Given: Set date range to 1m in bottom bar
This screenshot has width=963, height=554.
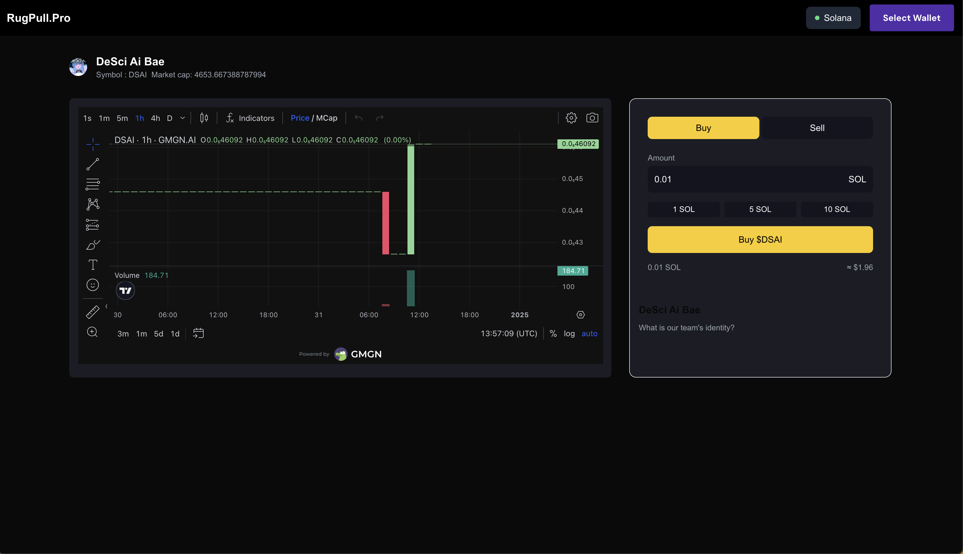Looking at the screenshot, I should click(142, 334).
